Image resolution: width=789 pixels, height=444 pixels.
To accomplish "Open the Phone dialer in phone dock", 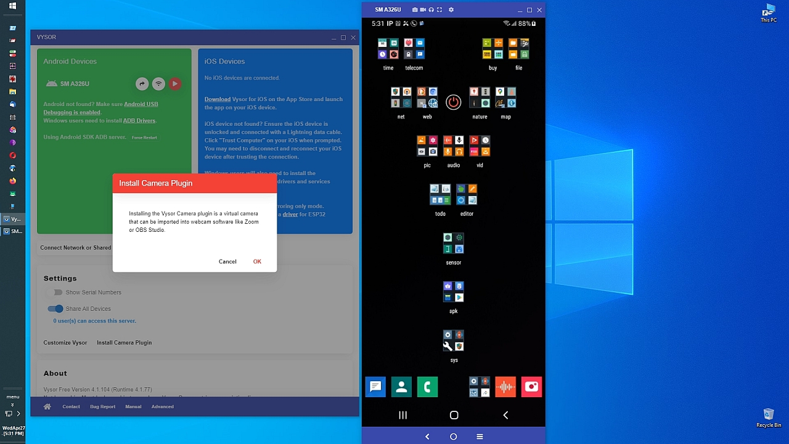I will [427, 387].
